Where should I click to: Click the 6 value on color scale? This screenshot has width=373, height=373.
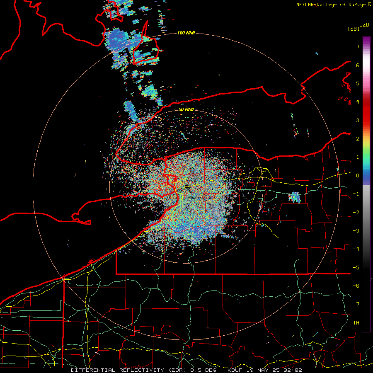[358, 65]
